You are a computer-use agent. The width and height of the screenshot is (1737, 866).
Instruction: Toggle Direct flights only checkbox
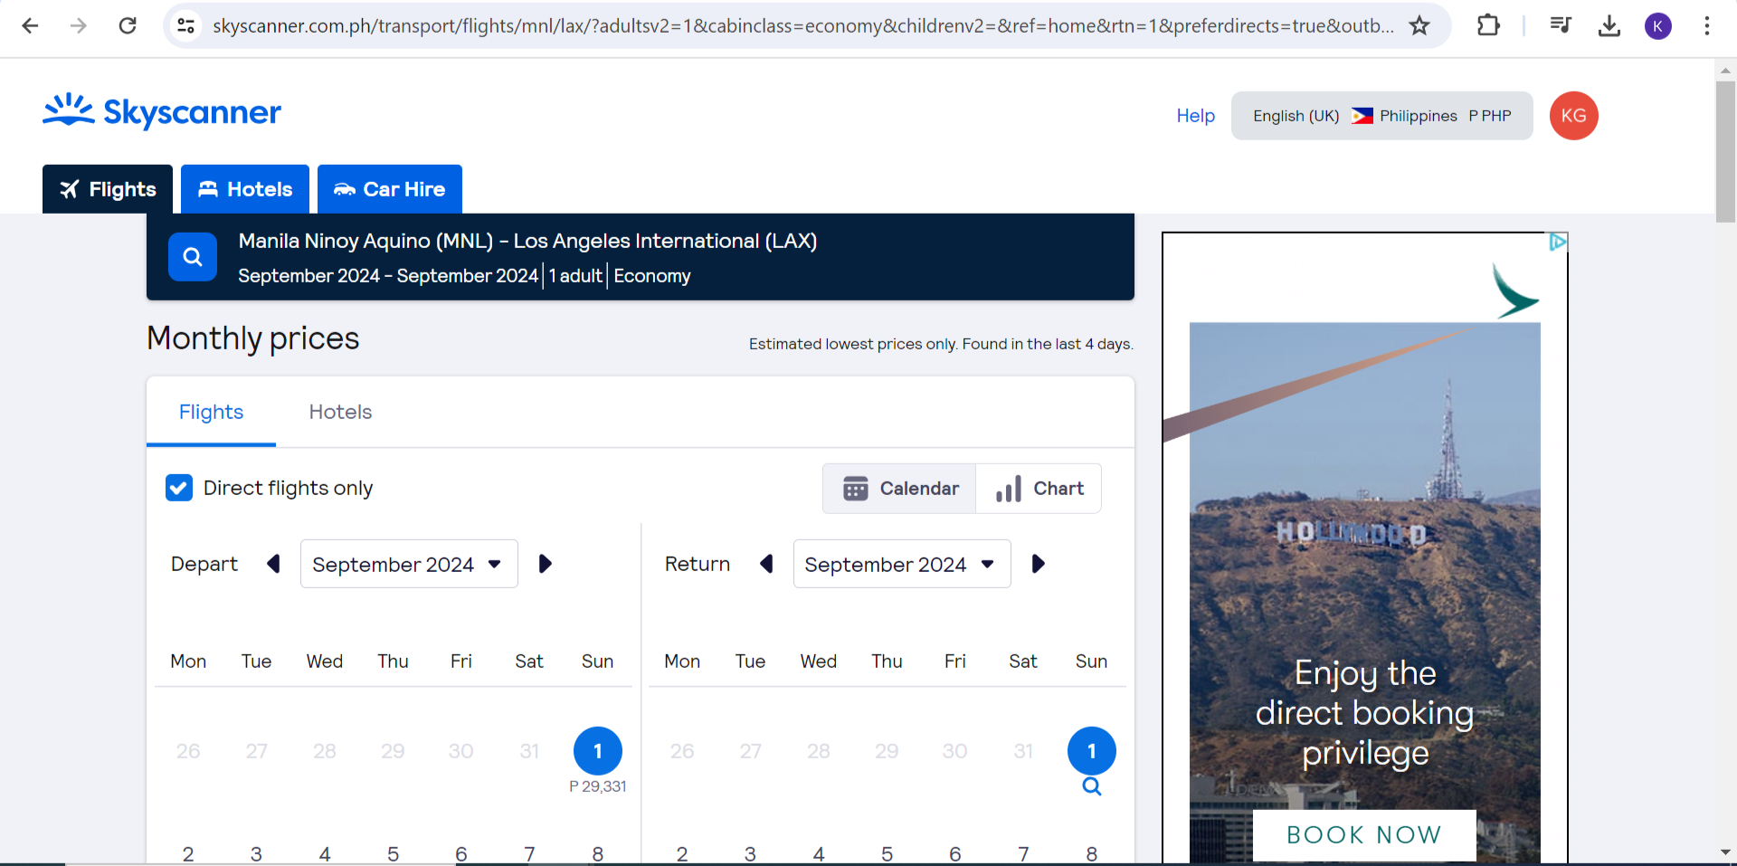coord(179,488)
